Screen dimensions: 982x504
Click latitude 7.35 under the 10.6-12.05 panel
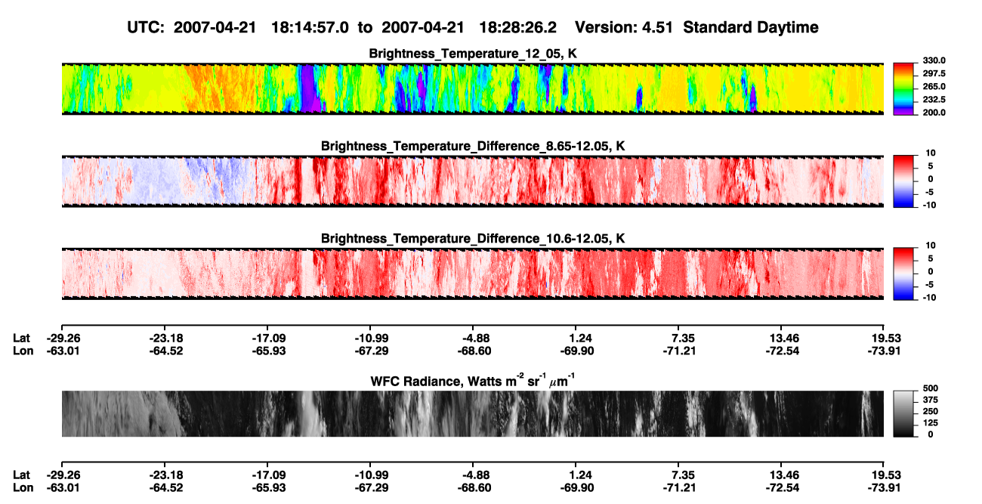coord(678,338)
